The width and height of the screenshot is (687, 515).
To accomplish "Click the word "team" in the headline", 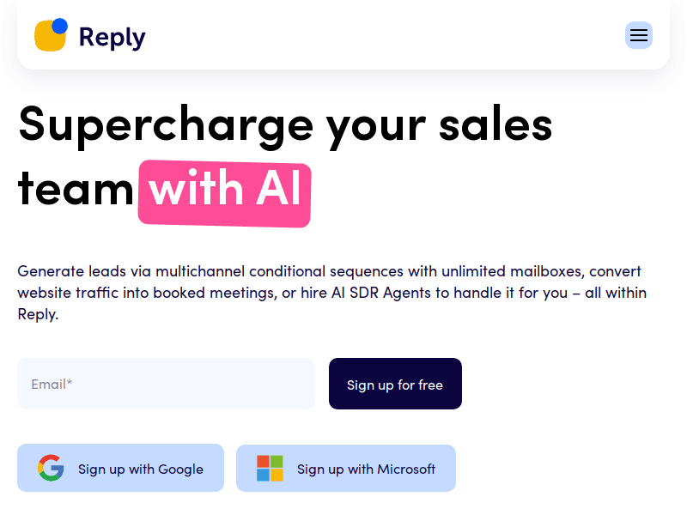I will click(76, 189).
